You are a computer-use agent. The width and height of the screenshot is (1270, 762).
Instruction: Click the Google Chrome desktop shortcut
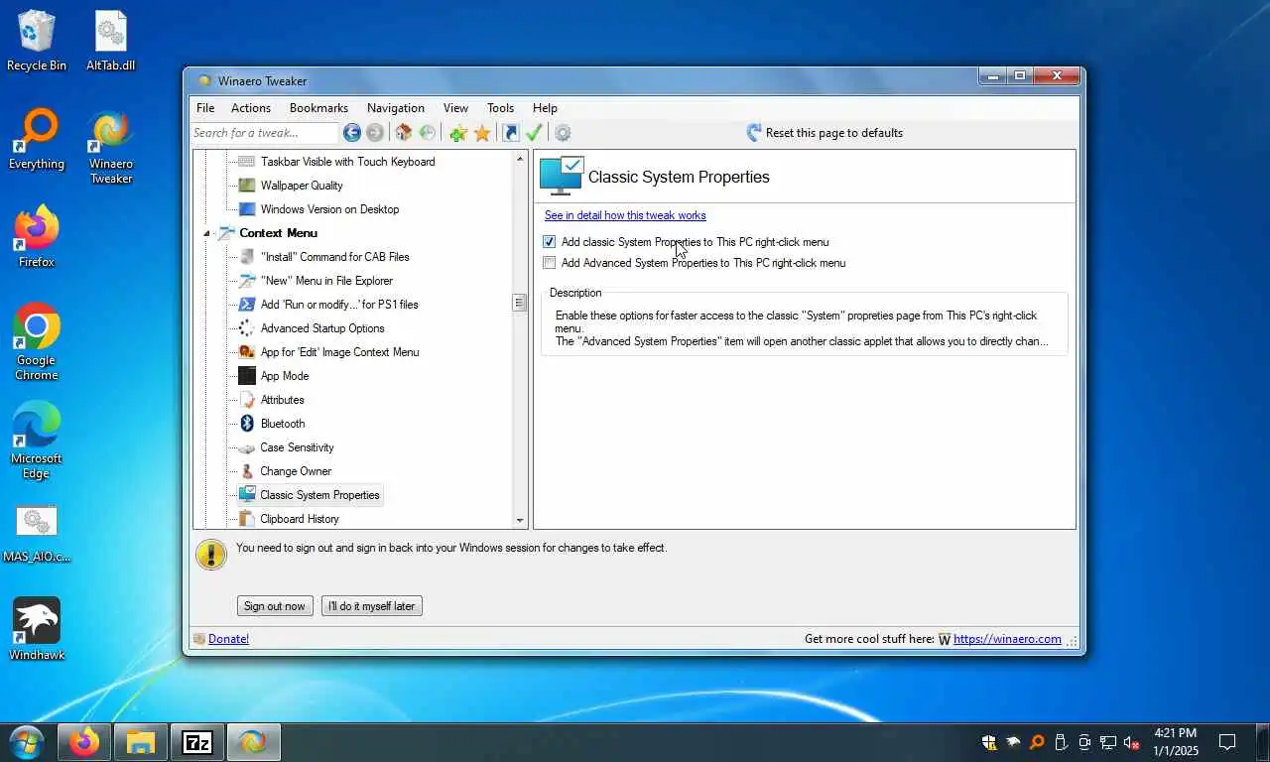[37, 341]
